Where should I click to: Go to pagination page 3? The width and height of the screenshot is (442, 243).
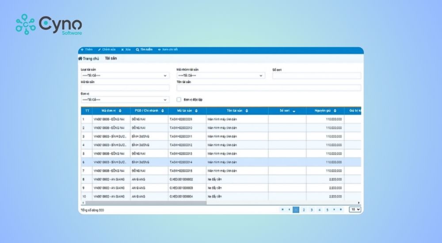point(312,210)
